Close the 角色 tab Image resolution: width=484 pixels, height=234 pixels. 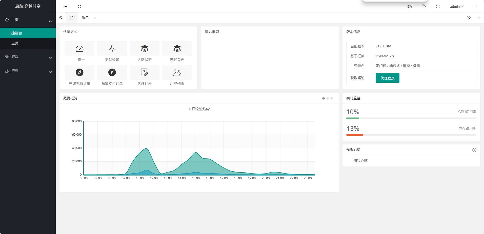click(95, 18)
